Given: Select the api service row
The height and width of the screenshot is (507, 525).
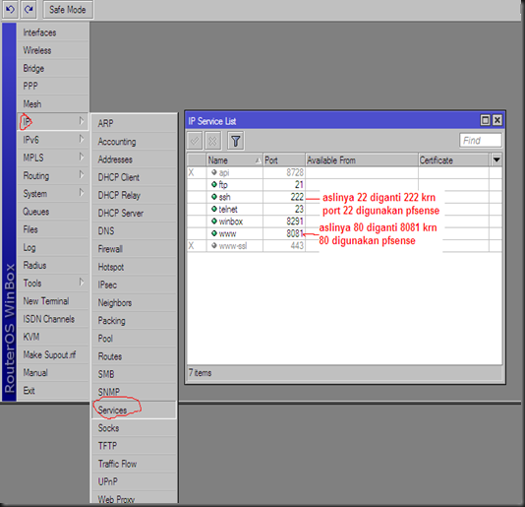Looking at the screenshot, I should coord(344,172).
